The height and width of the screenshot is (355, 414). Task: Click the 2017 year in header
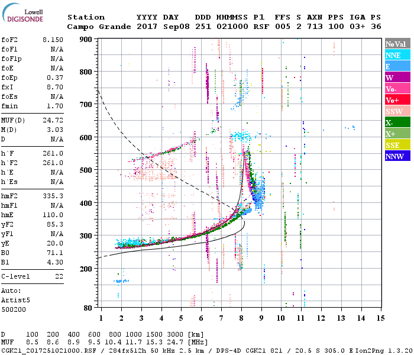coord(147,27)
